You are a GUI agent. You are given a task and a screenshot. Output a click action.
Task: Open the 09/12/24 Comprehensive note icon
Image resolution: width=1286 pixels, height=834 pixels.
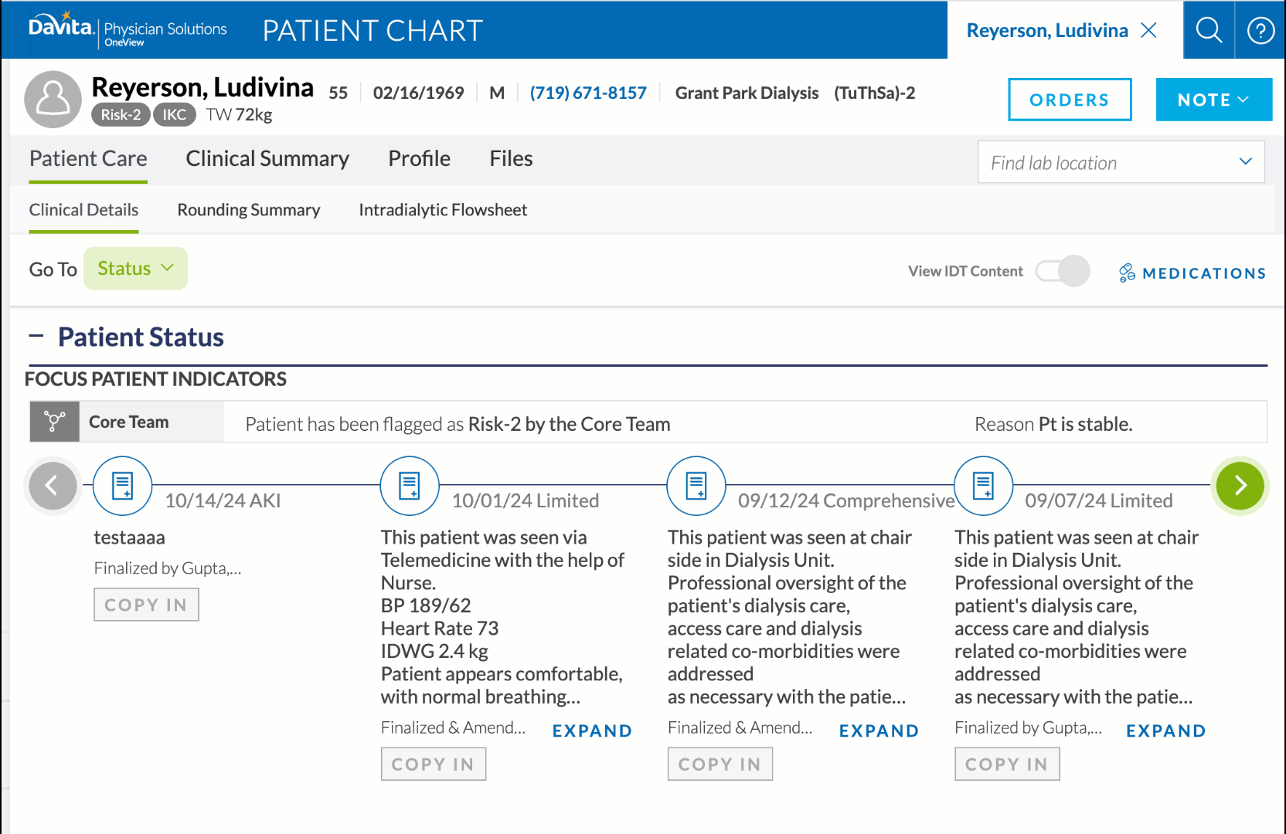(696, 486)
